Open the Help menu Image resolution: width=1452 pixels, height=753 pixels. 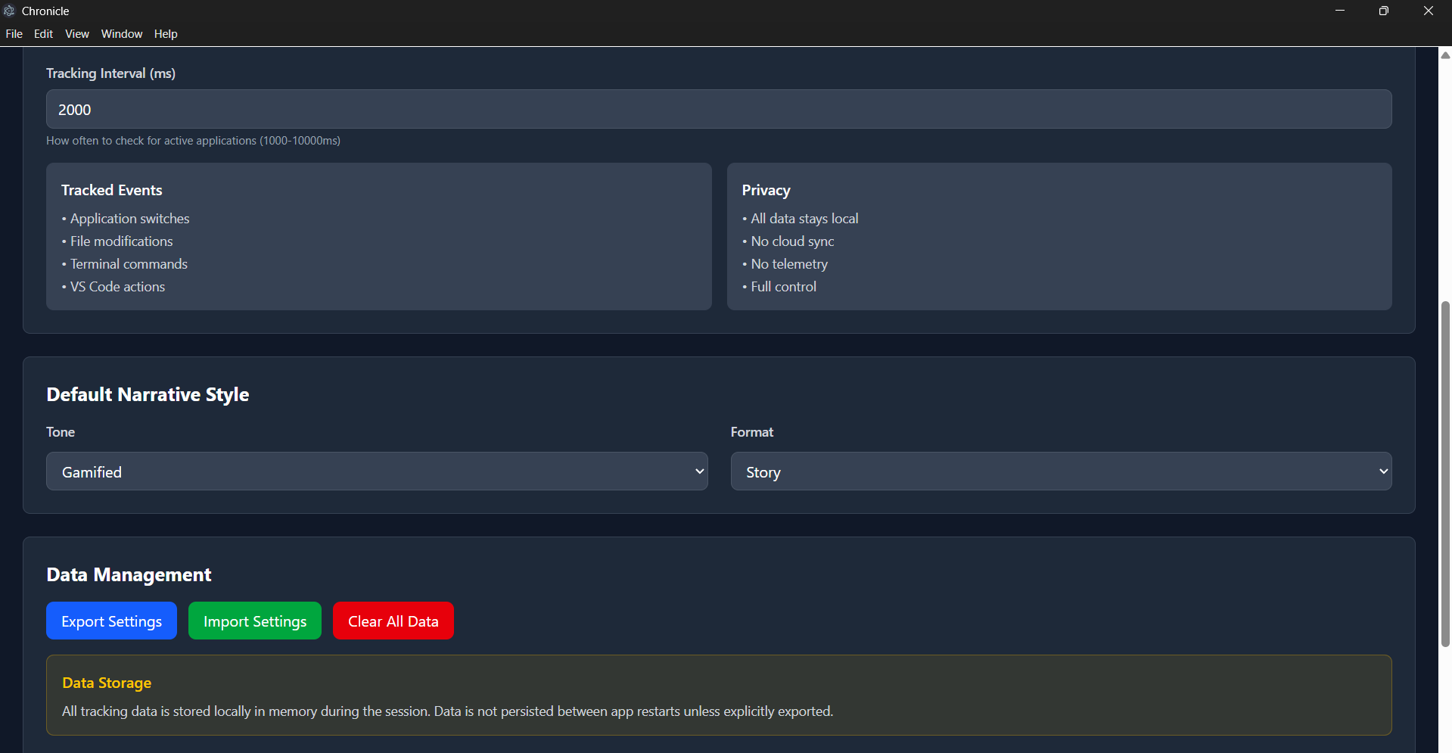pos(166,33)
